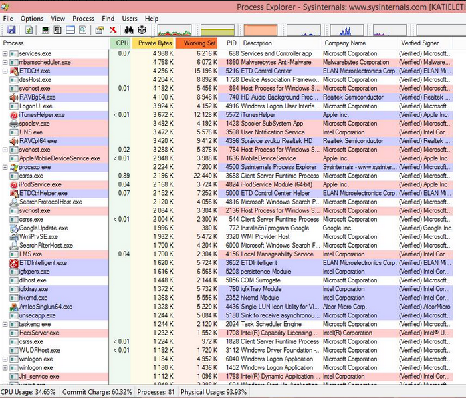466x398 pixels.
Task: Click the 'Processes: 81' status entry
Action: click(x=156, y=392)
